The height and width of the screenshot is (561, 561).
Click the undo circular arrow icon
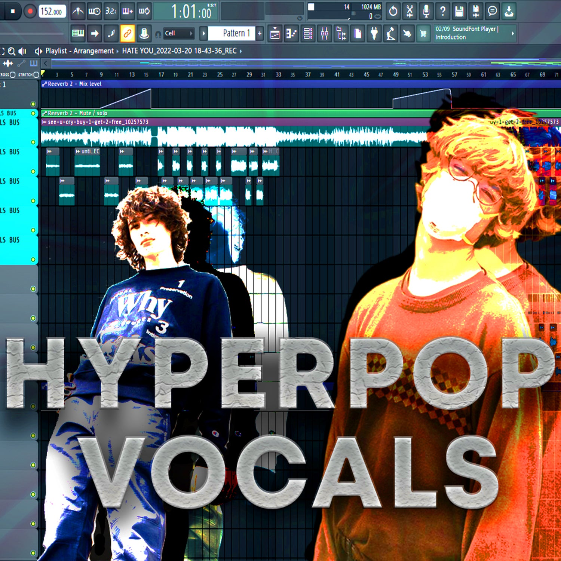coord(393,11)
